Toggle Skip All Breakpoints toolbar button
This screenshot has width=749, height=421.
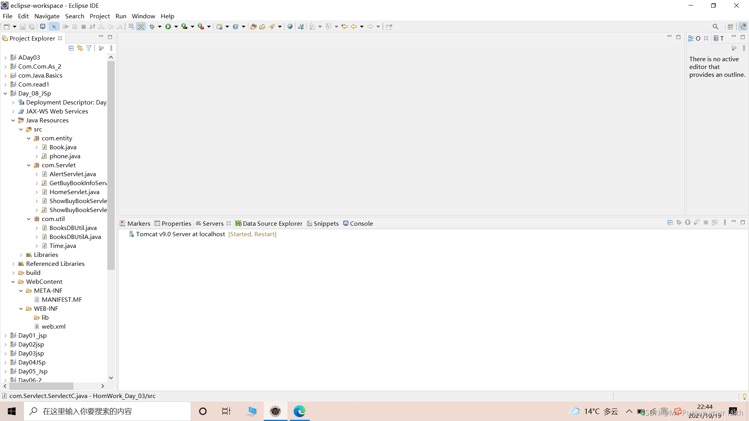point(53,27)
